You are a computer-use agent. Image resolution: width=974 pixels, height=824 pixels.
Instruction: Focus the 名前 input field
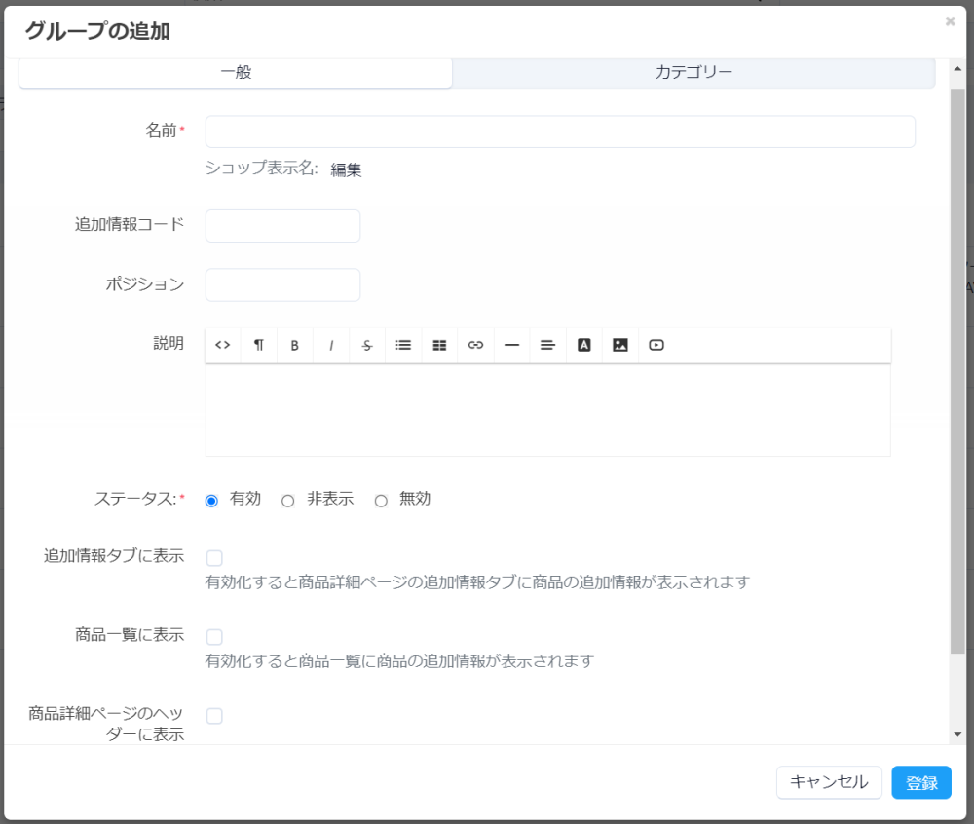click(560, 131)
